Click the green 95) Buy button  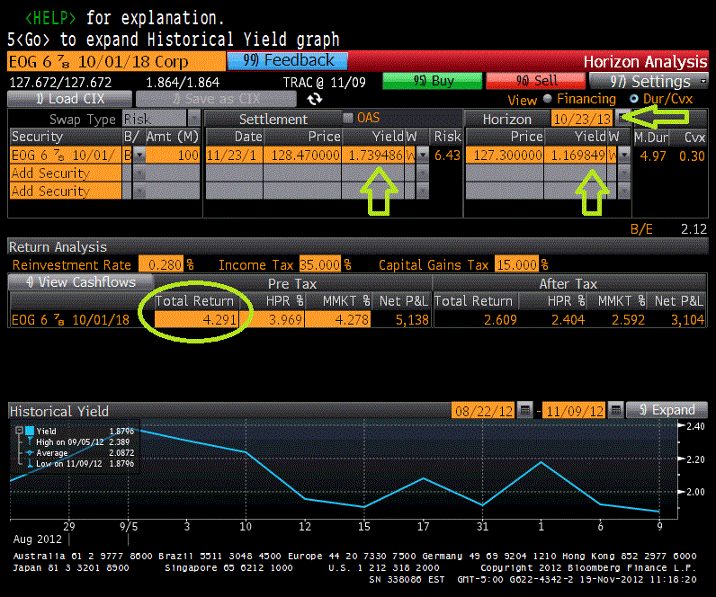433,81
